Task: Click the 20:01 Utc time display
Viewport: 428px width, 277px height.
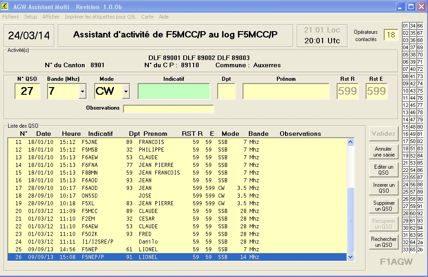Action: point(322,41)
